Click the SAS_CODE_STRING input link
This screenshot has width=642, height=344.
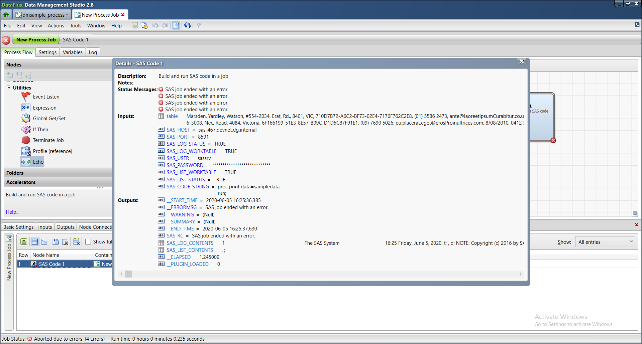coord(188,187)
